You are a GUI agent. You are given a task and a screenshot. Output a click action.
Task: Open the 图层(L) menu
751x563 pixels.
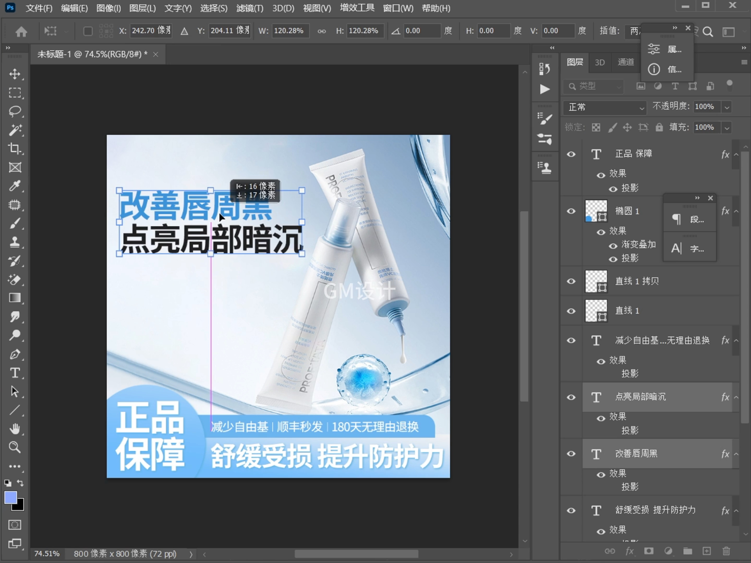pos(143,8)
